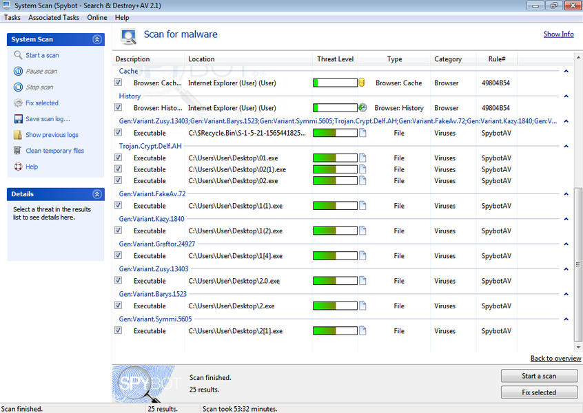Click the file icon in the 1(2).exe row
This screenshot has height=413, width=583.
point(362,231)
